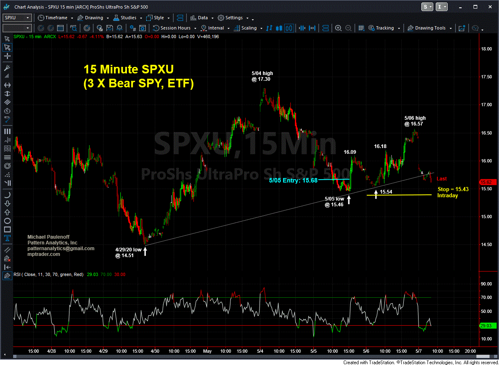
Task: Select the pointer tool at top of drawing toolbar
Action: click(7, 38)
